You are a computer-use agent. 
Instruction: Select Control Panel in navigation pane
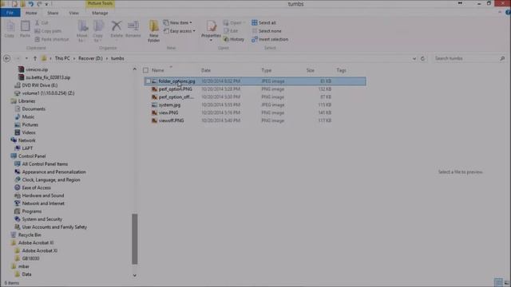(x=32, y=156)
